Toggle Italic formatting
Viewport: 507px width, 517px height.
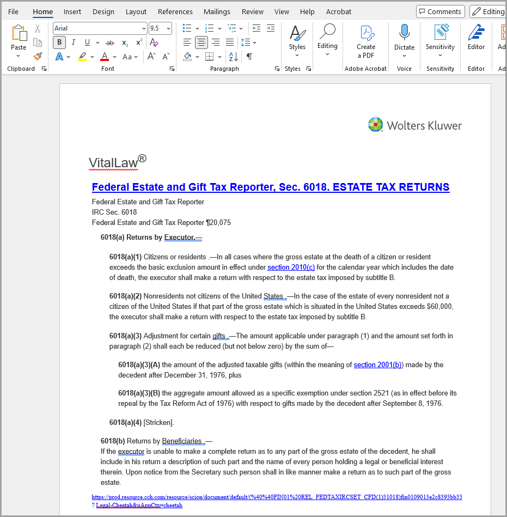74,42
